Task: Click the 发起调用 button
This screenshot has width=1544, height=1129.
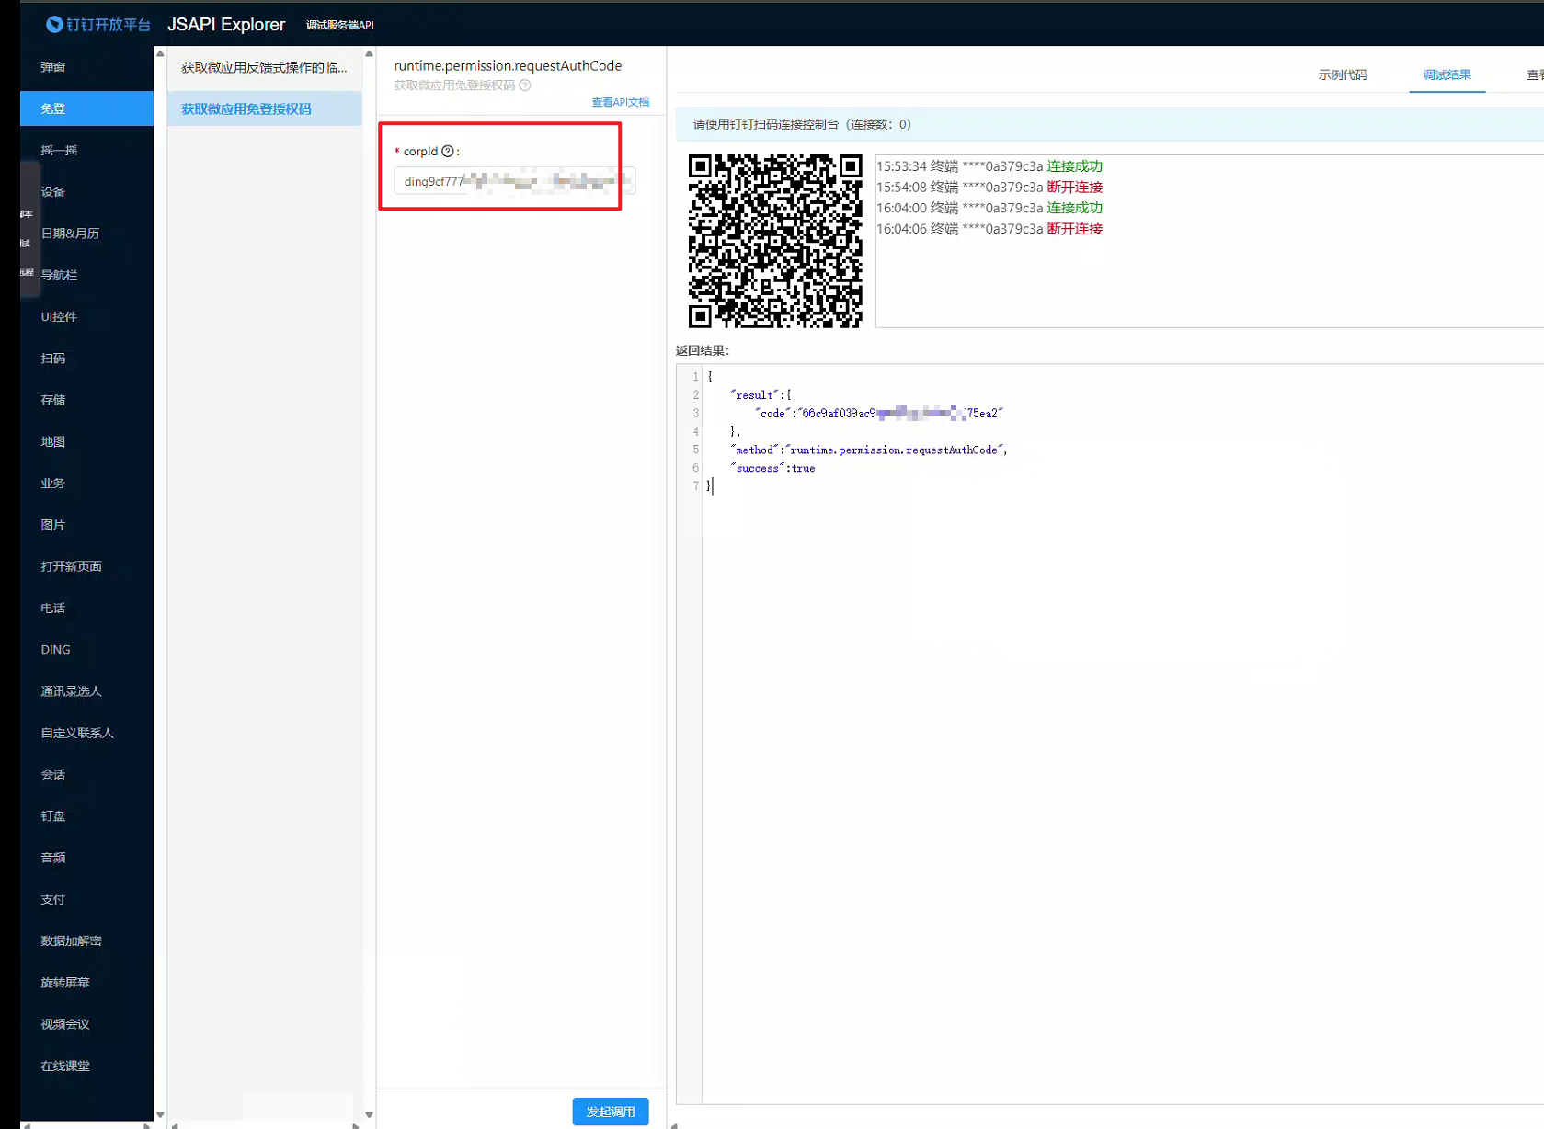Action: coord(611,1112)
